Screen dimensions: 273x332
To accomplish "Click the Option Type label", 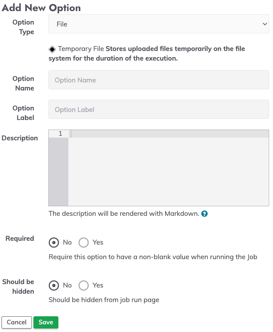I will point(23,27).
